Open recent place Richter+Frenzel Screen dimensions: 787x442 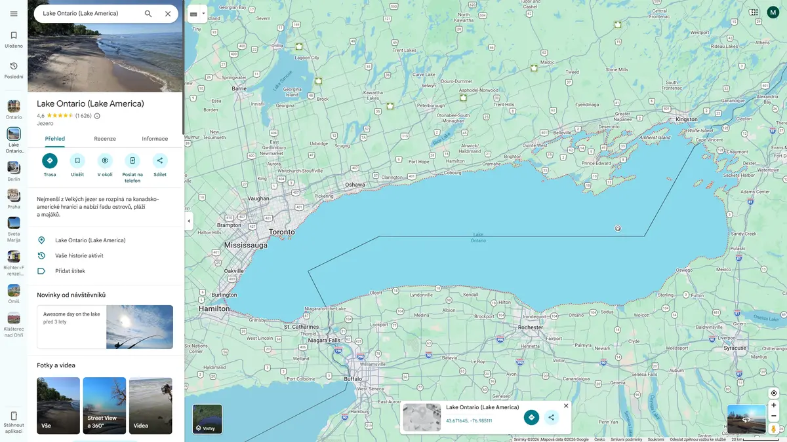14,263
